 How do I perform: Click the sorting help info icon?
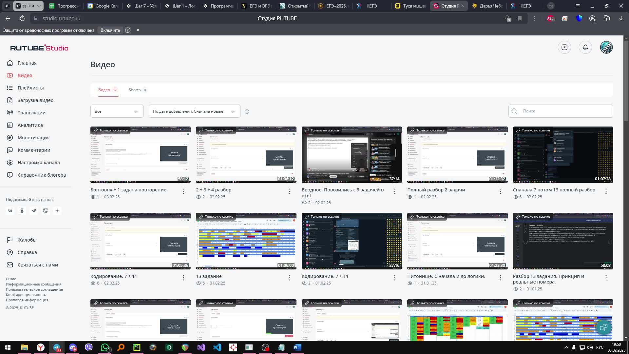click(x=247, y=112)
